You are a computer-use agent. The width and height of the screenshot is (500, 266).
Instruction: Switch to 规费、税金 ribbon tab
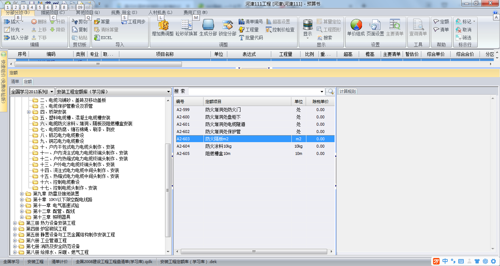click(124, 12)
